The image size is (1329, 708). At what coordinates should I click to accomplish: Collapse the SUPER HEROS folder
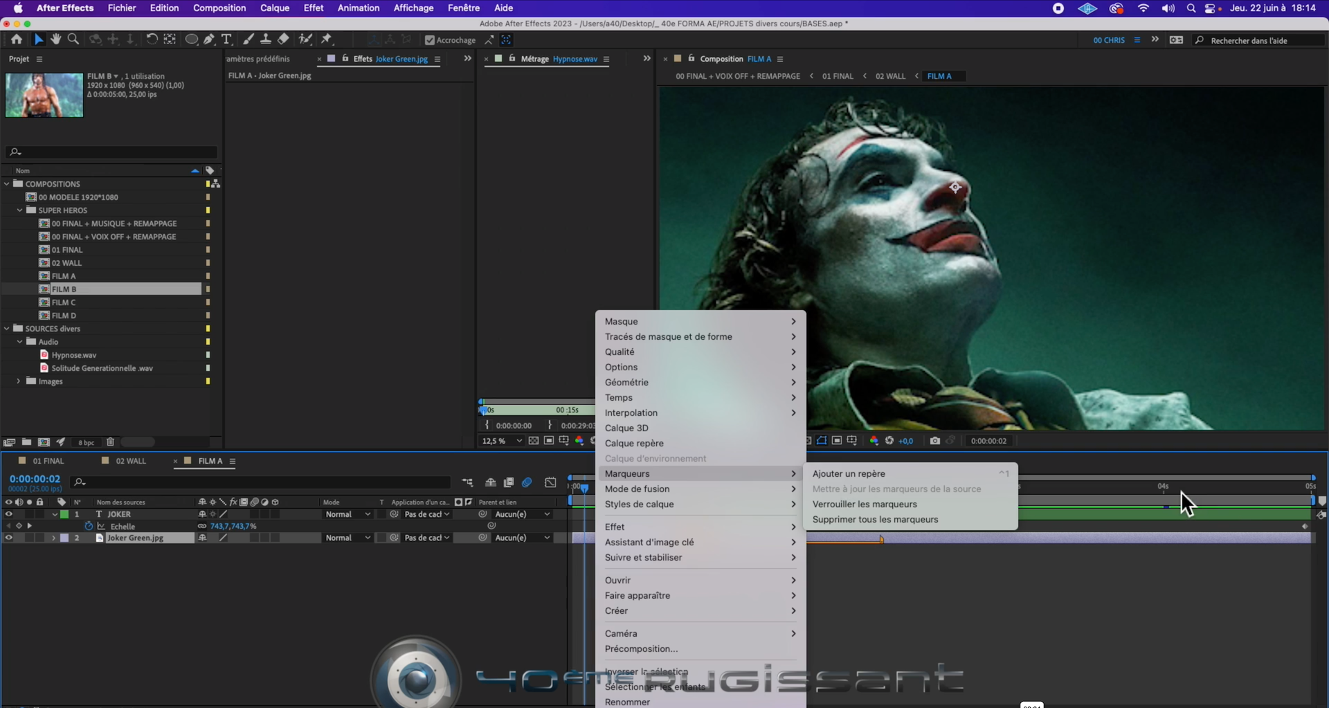(20, 210)
